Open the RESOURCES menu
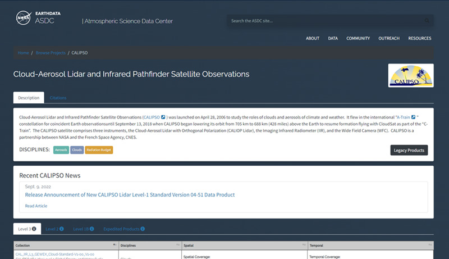 pos(419,38)
